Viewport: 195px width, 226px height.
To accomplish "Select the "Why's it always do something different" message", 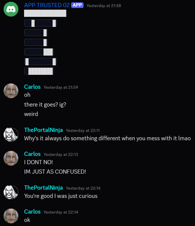I will click(108, 138).
